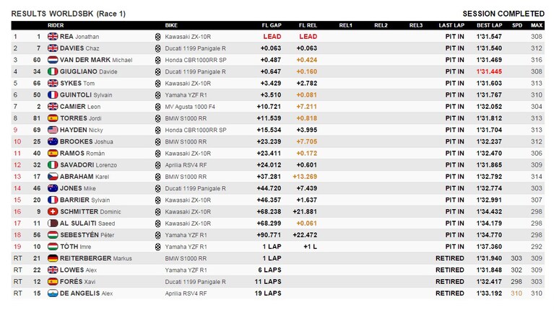Select the RIDER column header

tap(56, 25)
